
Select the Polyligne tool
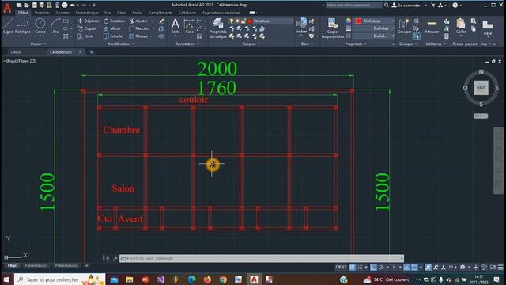[23, 26]
